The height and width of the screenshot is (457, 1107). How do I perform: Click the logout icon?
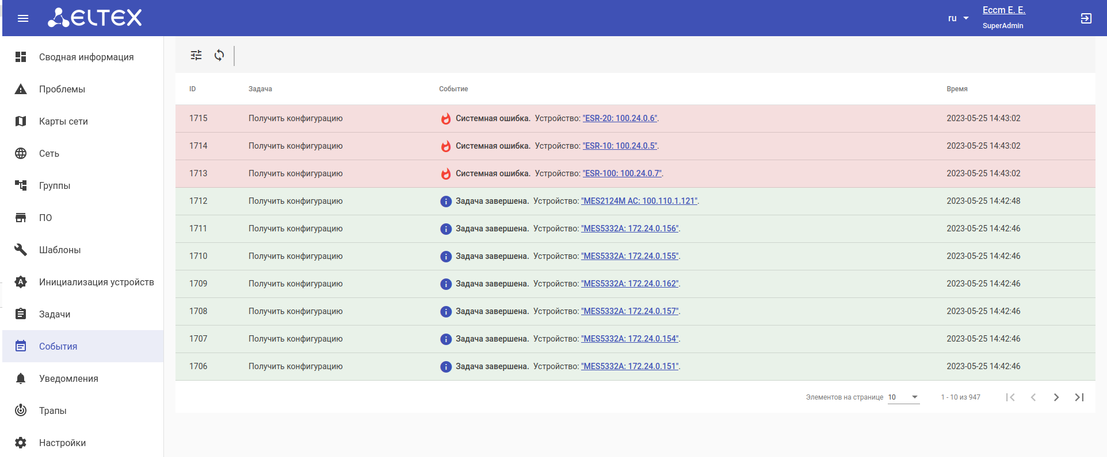pyautogui.click(x=1086, y=18)
